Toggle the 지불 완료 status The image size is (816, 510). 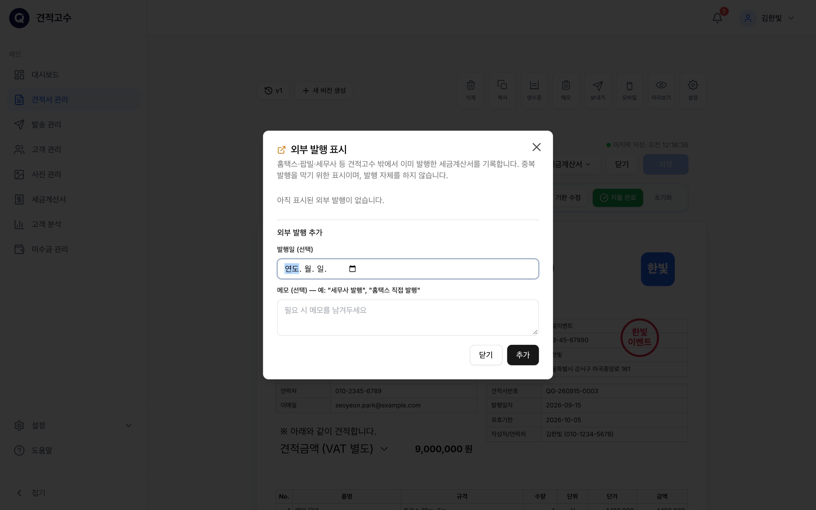(618, 198)
